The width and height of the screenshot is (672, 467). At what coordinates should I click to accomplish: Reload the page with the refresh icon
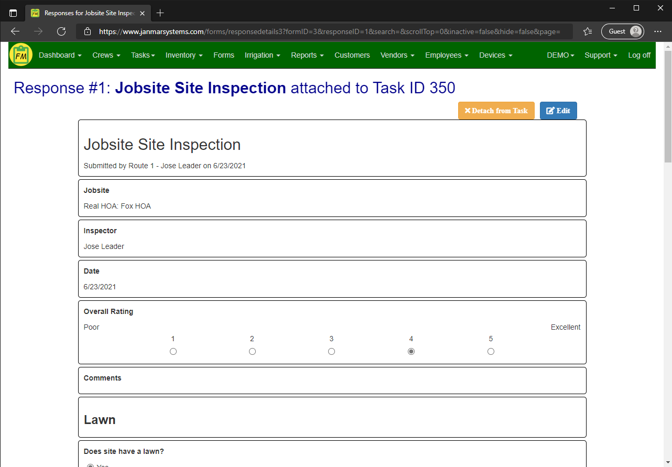click(x=61, y=31)
